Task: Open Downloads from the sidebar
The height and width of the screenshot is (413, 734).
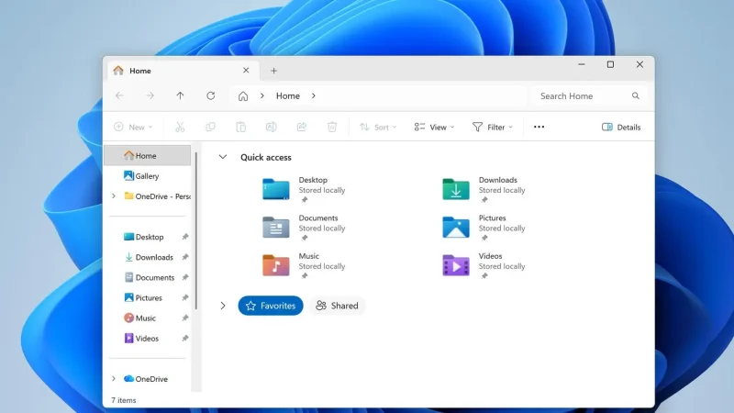Action: [x=149, y=257]
